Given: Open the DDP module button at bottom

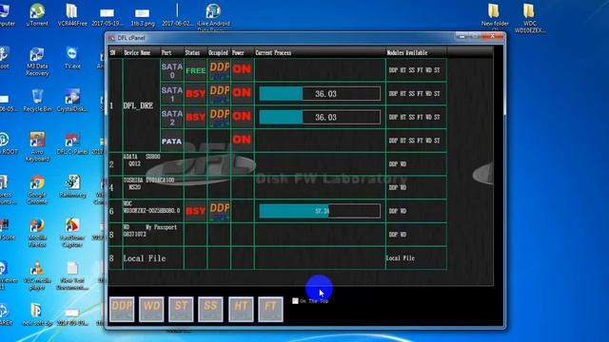Looking at the screenshot, I should [x=122, y=309].
